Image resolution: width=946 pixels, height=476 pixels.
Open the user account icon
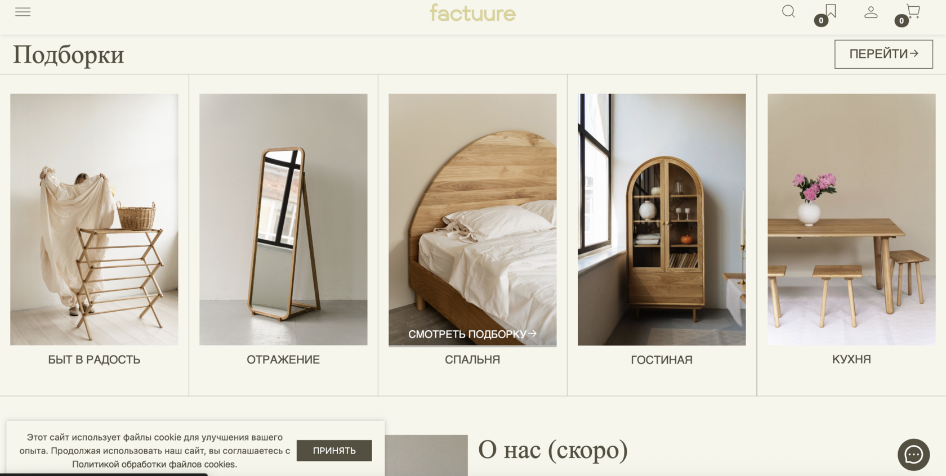(x=871, y=12)
